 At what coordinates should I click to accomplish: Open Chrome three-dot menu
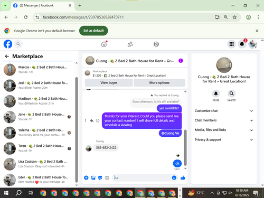(x=258, y=17)
